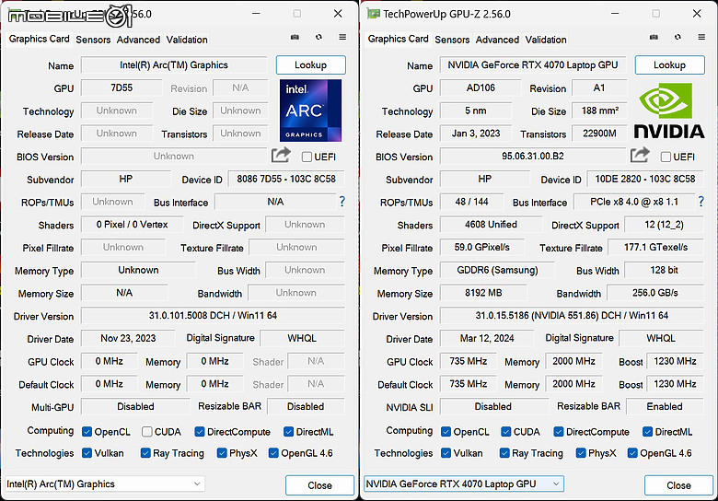Open Validation tab in Intel Arc window
718x501 pixels.
point(187,40)
